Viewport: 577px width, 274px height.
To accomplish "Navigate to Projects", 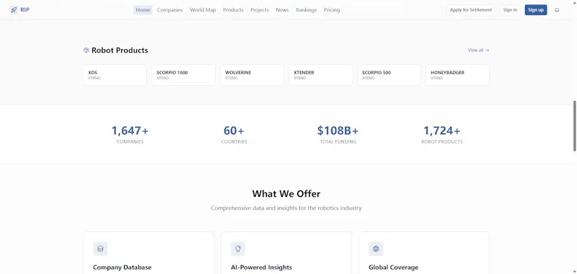I will point(260,10).
